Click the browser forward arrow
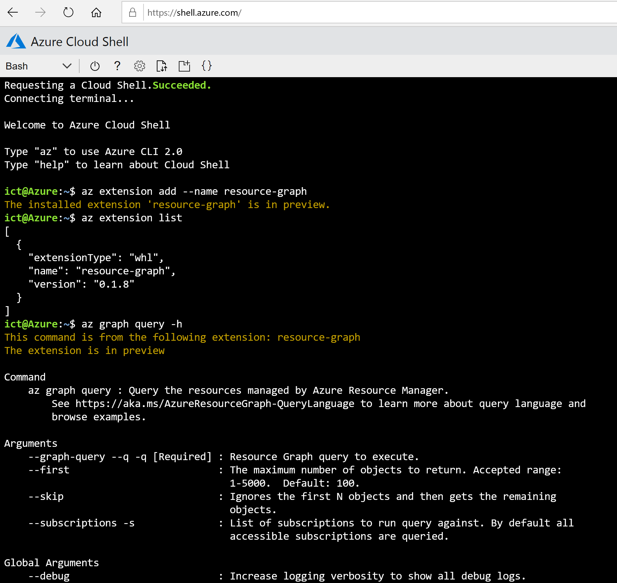This screenshot has height=583, width=617. pyautogui.click(x=41, y=13)
